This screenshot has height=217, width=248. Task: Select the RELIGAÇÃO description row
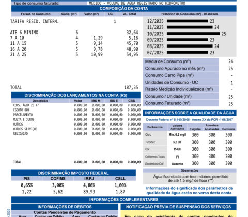click(77, 134)
